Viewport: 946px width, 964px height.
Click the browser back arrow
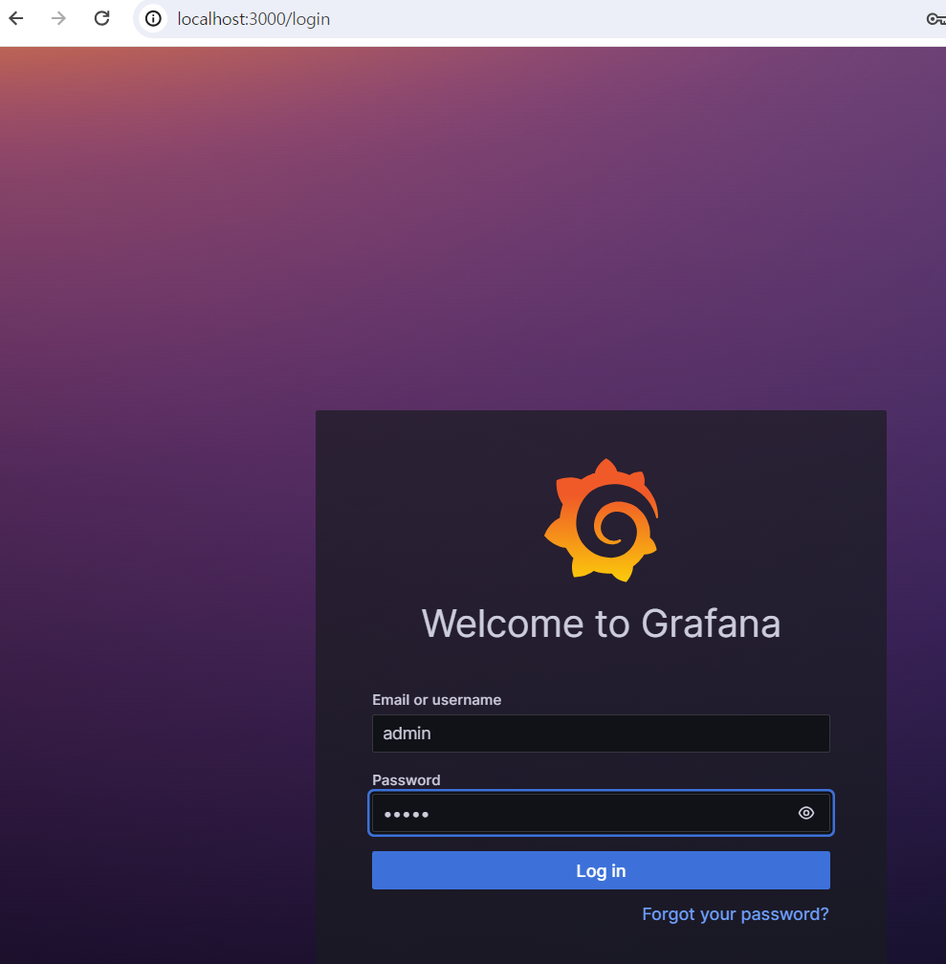point(15,18)
